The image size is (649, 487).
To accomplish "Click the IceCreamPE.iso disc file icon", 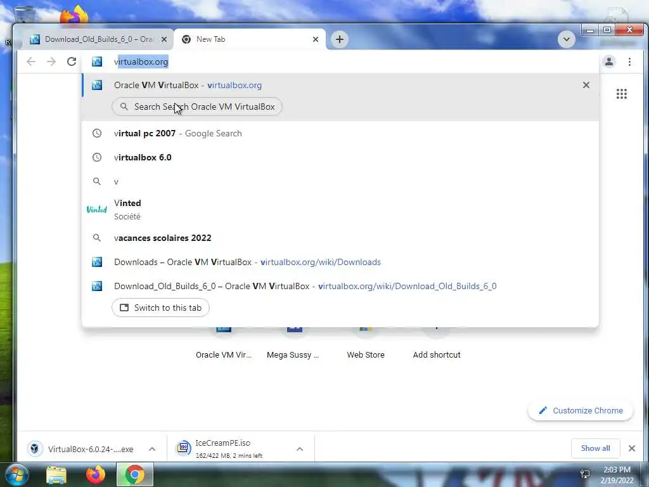I will click(x=183, y=448).
